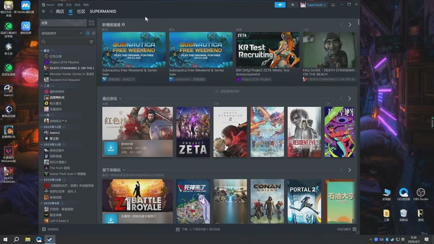Open the SupermanID account dropdown
The image size is (434, 244).
[x=314, y=5]
